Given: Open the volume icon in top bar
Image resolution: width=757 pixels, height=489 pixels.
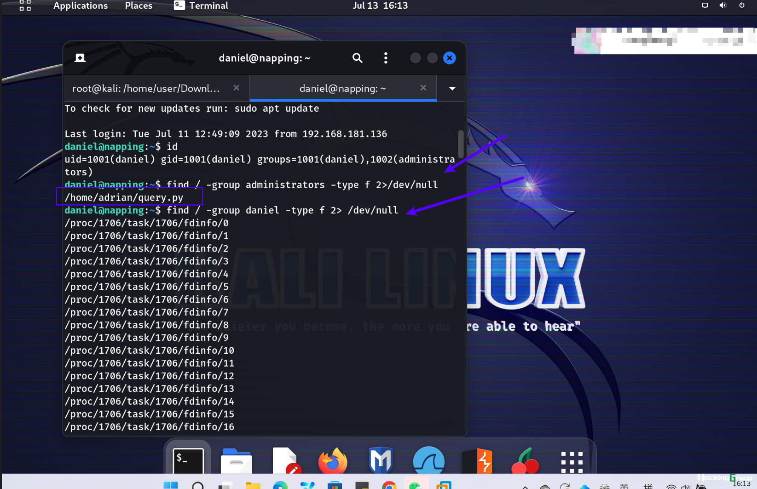Looking at the screenshot, I should click(x=723, y=6).
